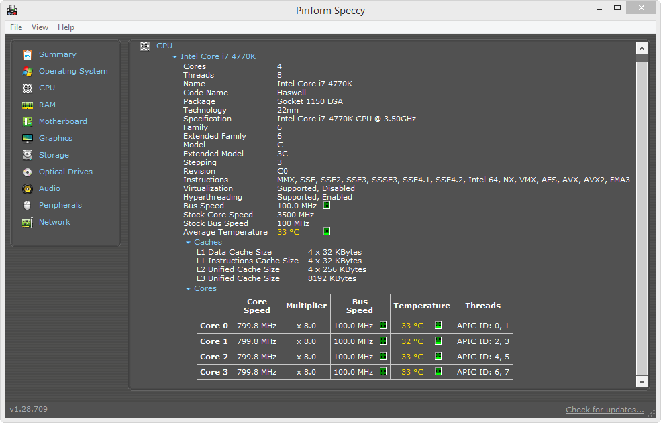Collapse the Cores section arrow
Viewport: 661px width, 423px height.
[x=188, y=289]
